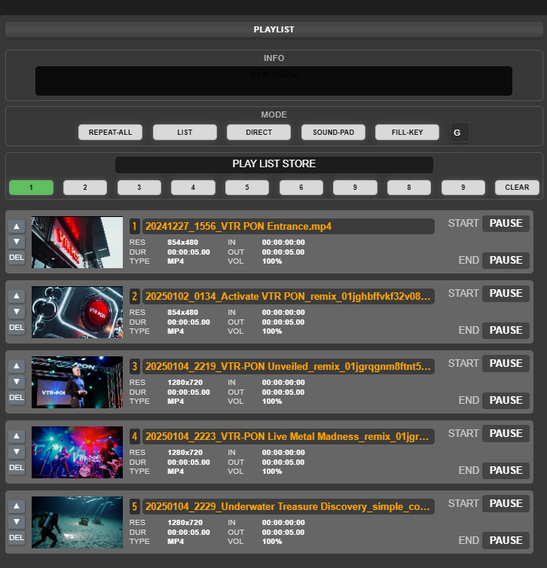Click the G button in the mode row

point(458,133)
